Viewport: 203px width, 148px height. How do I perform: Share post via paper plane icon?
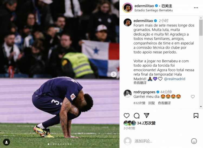point(146,115)
